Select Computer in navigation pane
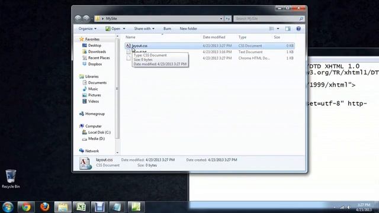Screen dimensions: 379x213 tap(94, 126)
